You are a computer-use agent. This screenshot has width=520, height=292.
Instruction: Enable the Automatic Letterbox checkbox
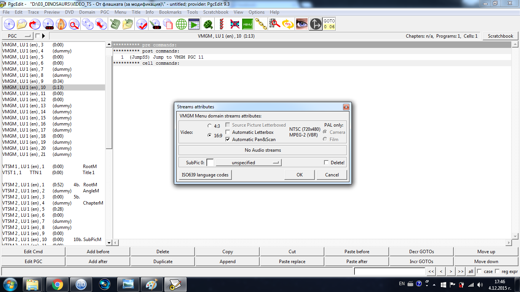point(228,132)
